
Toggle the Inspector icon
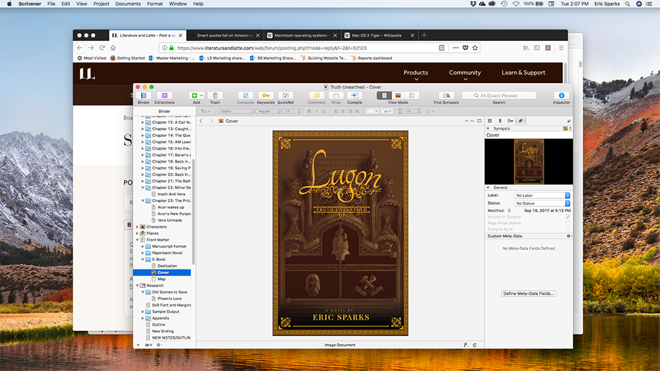click(561, 96)
